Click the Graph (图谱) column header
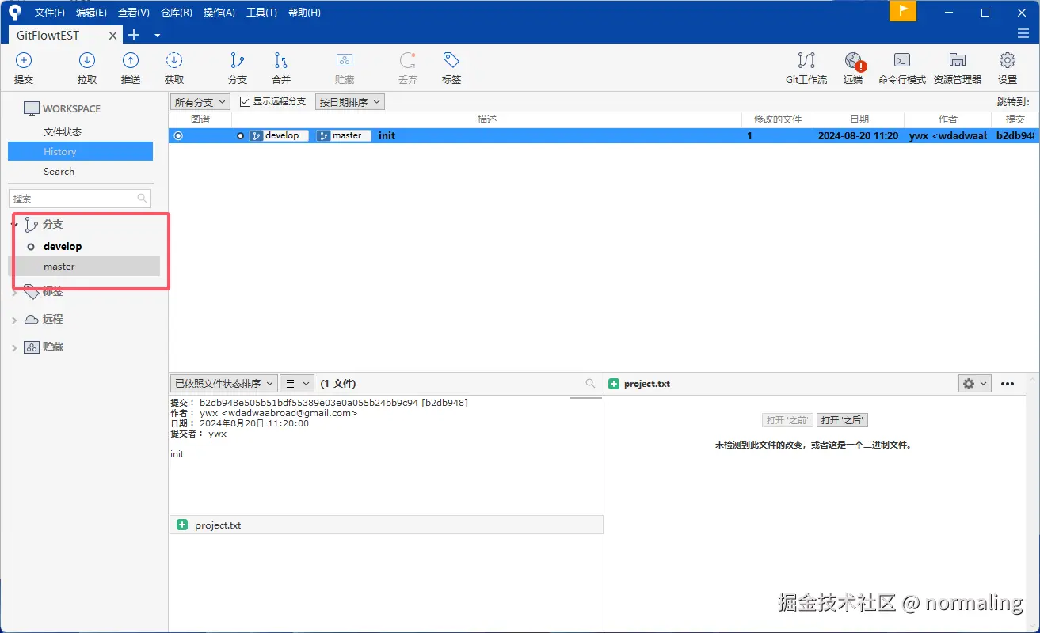Viewport: 1040px width, 633px height. point(200,119)
